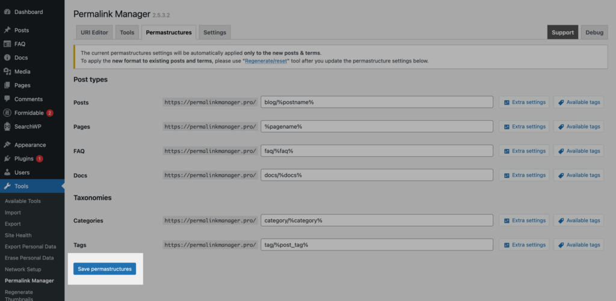Open the Settings tab
The width and height of the screenshot is (616, 301).
[x=215, y=32]
